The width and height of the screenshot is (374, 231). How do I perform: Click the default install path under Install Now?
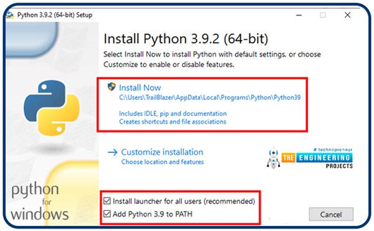pos(210,97)
